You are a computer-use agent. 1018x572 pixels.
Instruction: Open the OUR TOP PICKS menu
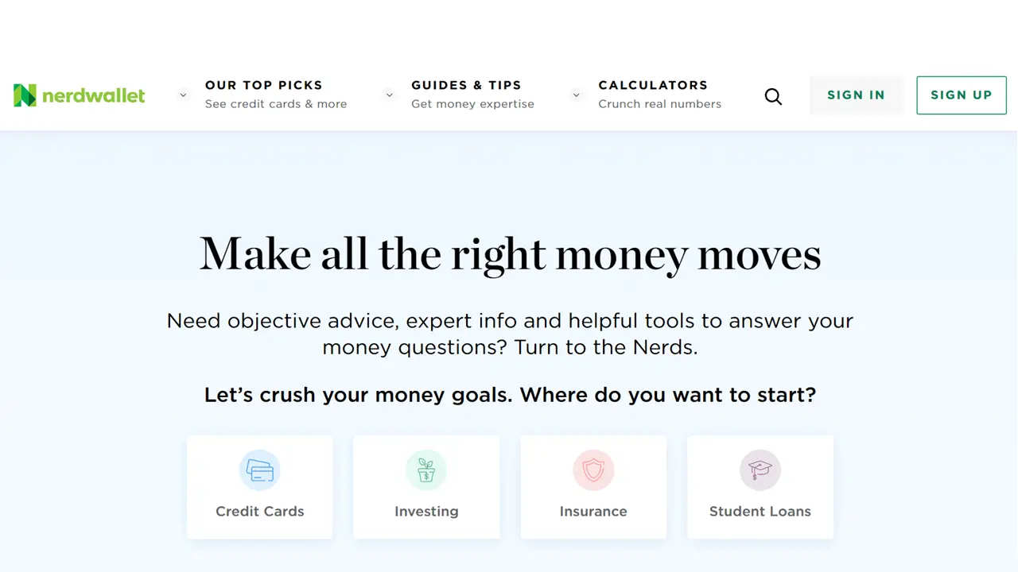(x=263, y=85)
